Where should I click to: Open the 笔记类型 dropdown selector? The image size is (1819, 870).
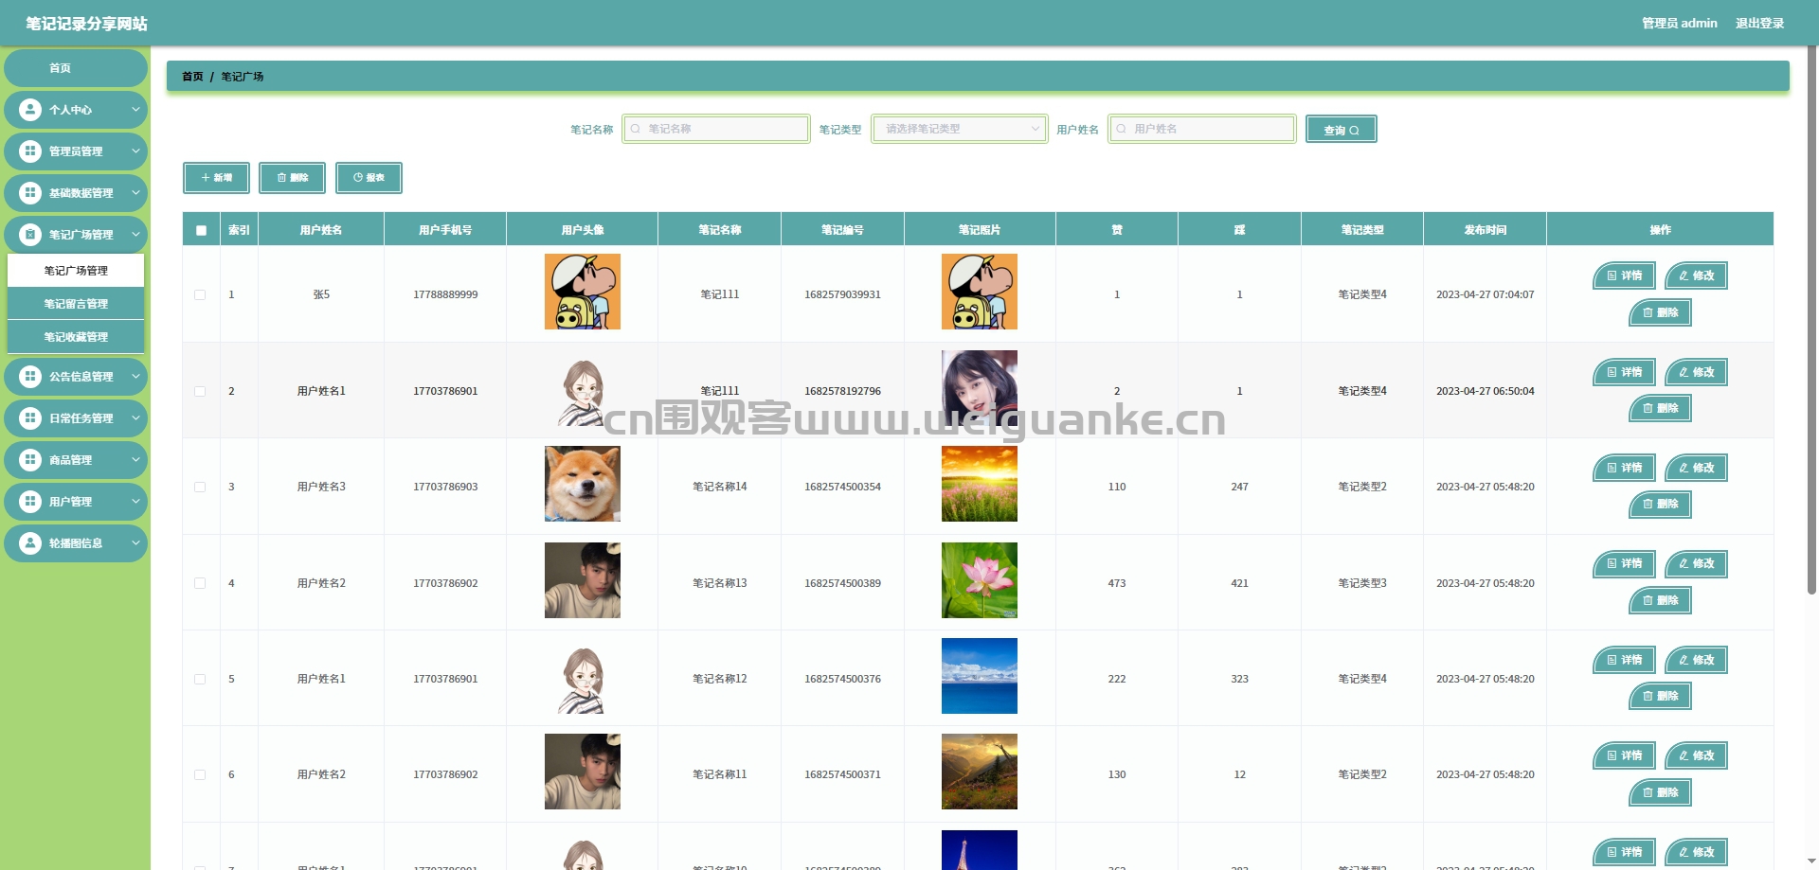pyautogui.click(x=959, y=129)
